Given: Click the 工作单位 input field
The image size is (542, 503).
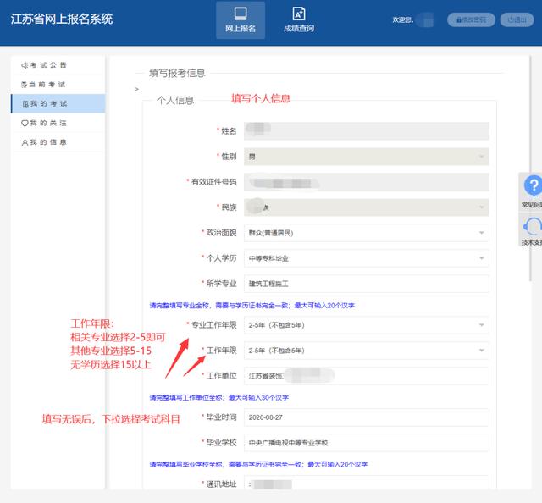Looking at the screenshot, I should [x=367, y=376].
